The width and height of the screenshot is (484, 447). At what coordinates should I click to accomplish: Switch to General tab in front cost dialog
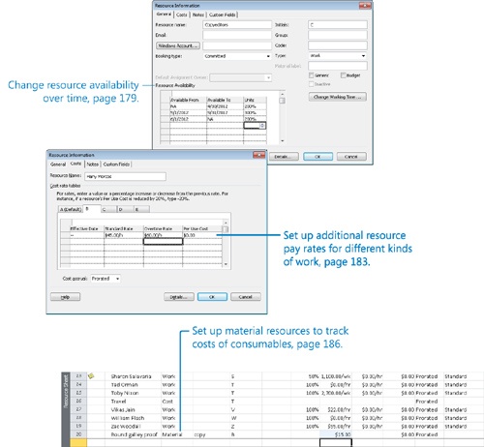pyautogui.click(x=58, y=164)
